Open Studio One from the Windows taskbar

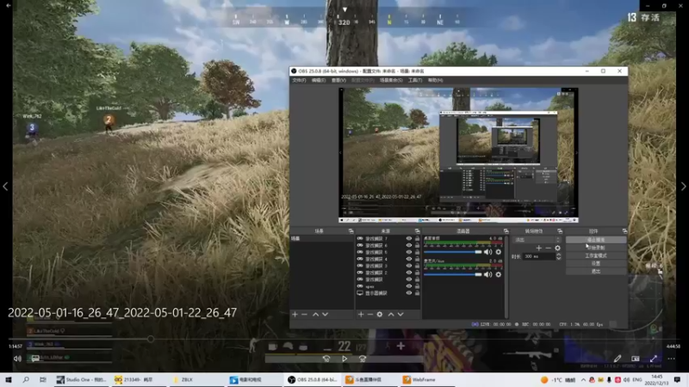82,379
